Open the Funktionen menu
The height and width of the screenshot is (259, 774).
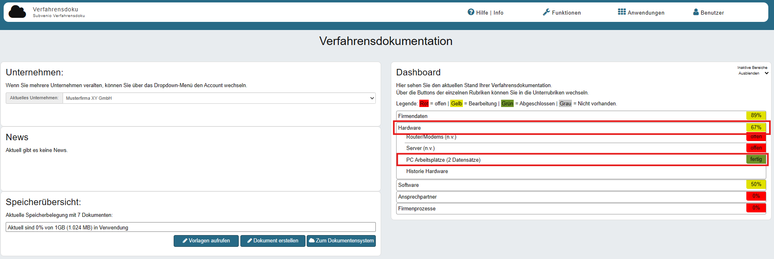click(x=562, y=13)
